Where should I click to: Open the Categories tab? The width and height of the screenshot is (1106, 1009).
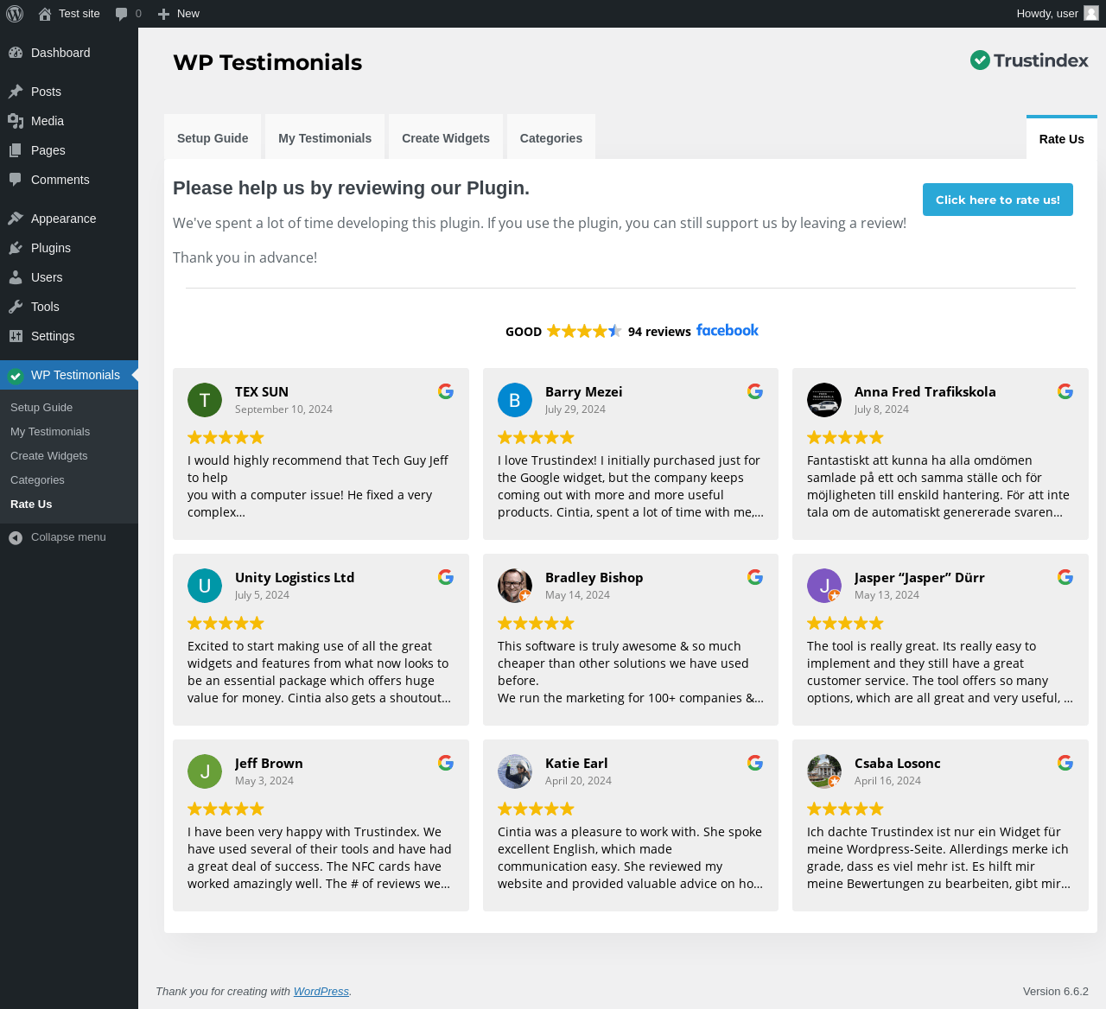tap(551, 137)
